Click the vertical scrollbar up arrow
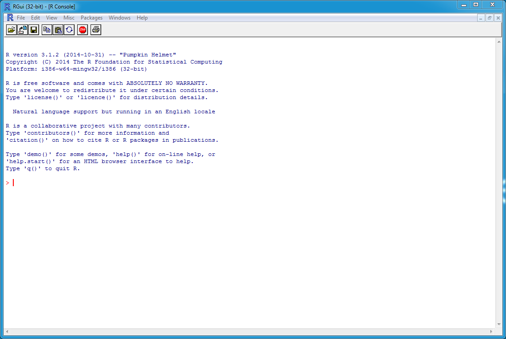The height and width of the screenshot is (339, 506). (x=499, y=42)
